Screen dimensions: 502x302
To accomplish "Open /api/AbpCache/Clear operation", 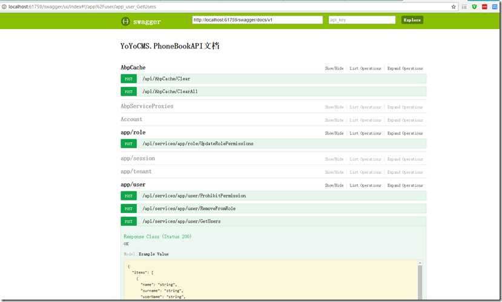I will click(166, 79).
